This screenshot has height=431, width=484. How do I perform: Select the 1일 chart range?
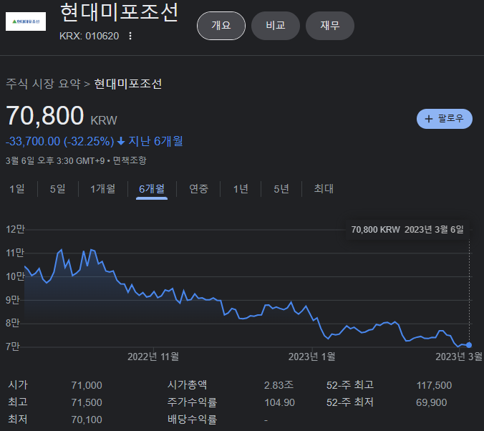coord(17,188)
